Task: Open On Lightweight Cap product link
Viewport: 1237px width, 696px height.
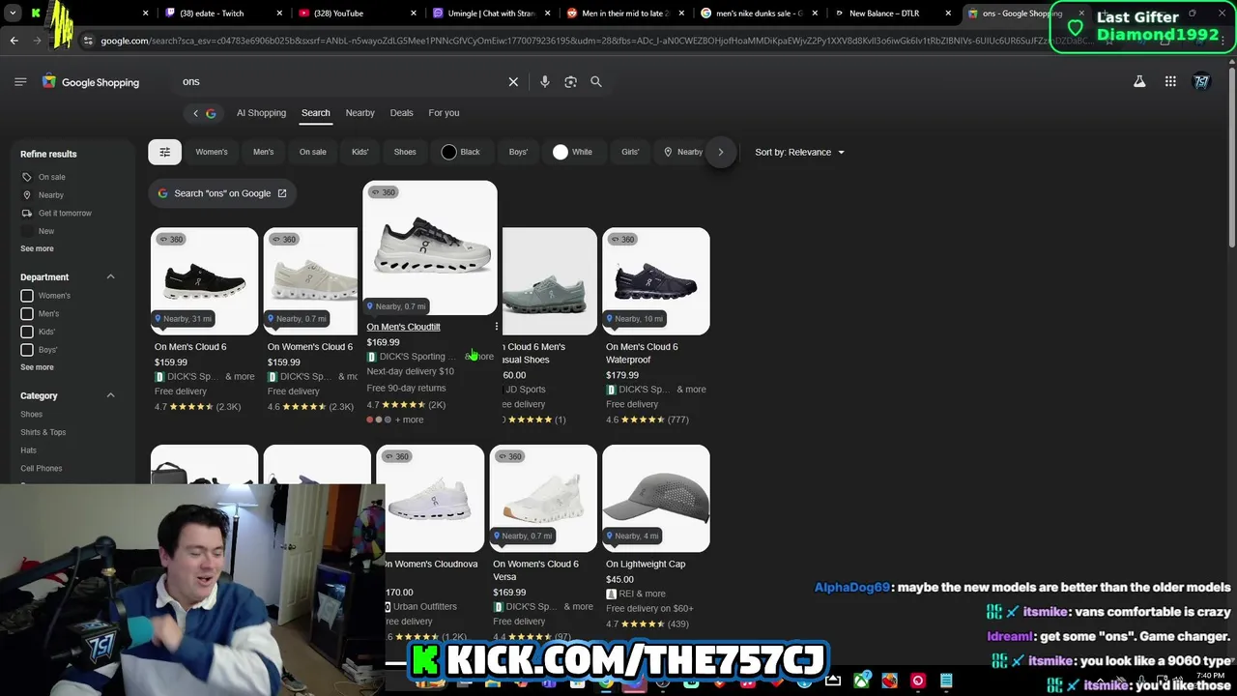Action: [x=646, y=565]
